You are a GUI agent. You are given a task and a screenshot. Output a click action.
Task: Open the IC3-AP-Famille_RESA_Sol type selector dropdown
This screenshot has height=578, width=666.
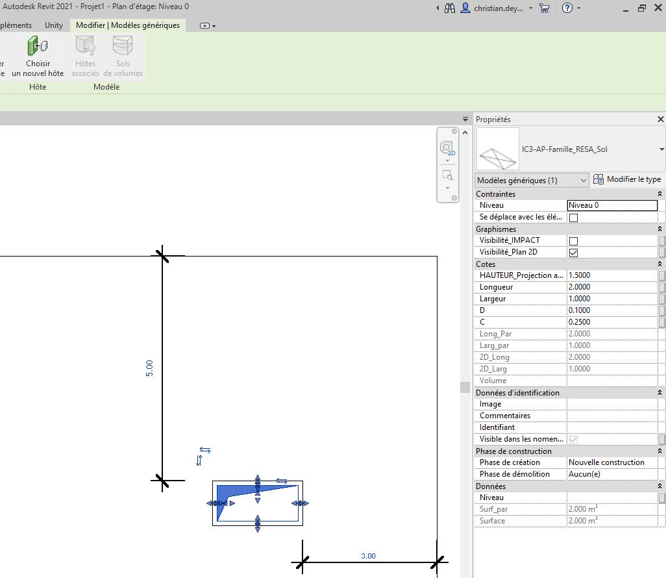point(661,149)
